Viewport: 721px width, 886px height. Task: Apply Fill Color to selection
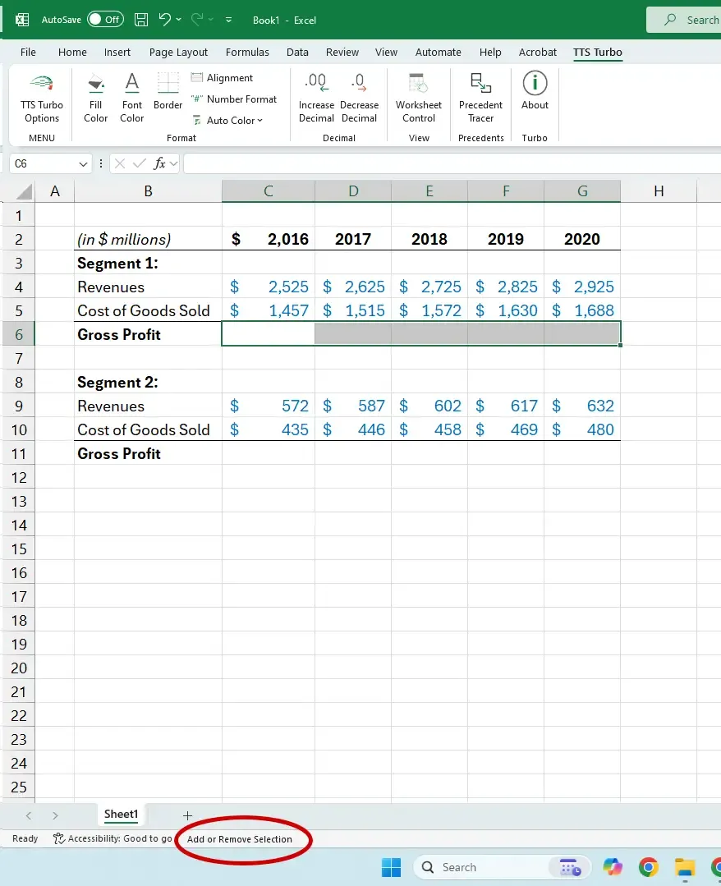(x=95, y=99)
